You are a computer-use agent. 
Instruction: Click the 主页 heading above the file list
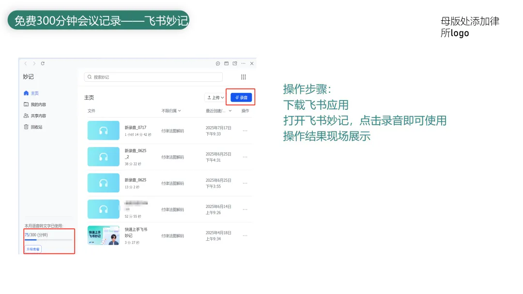89,98
